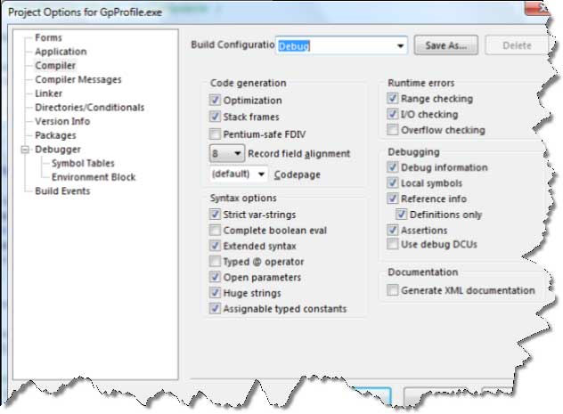Enable Pentium-safe FDIV
Viewport: 563px width, 414px height.
point(215,134)
